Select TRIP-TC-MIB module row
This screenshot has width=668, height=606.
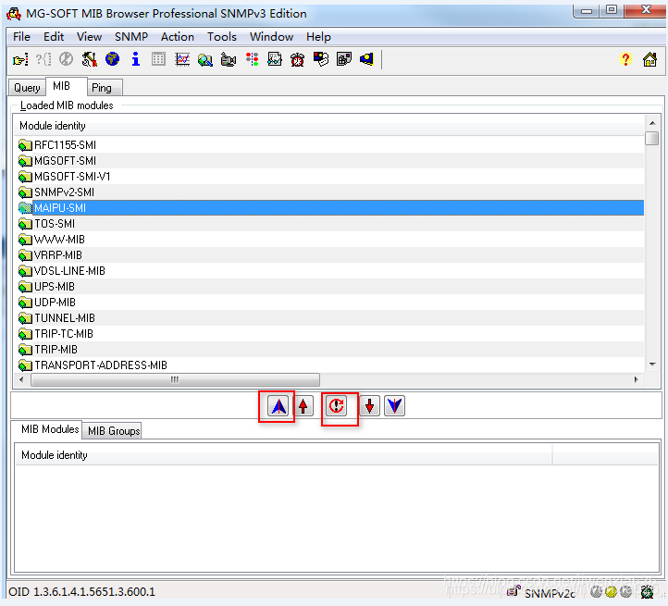point(330,334)
